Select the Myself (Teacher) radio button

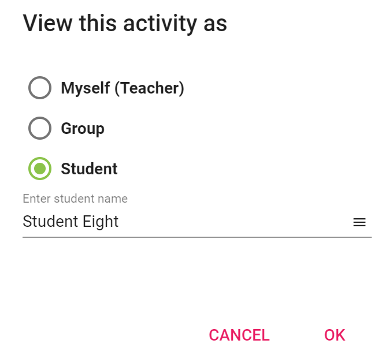click(40, 88)
